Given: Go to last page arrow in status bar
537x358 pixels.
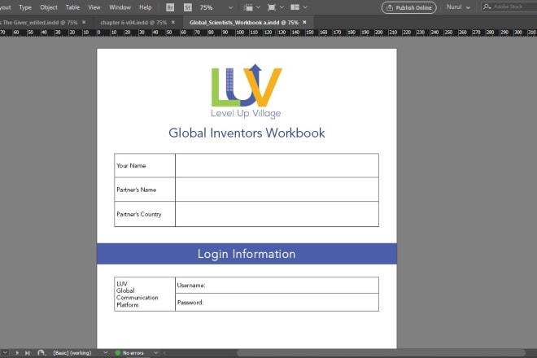Looking at the screenshot, I should pyautogui.click(x=28, y=352).
